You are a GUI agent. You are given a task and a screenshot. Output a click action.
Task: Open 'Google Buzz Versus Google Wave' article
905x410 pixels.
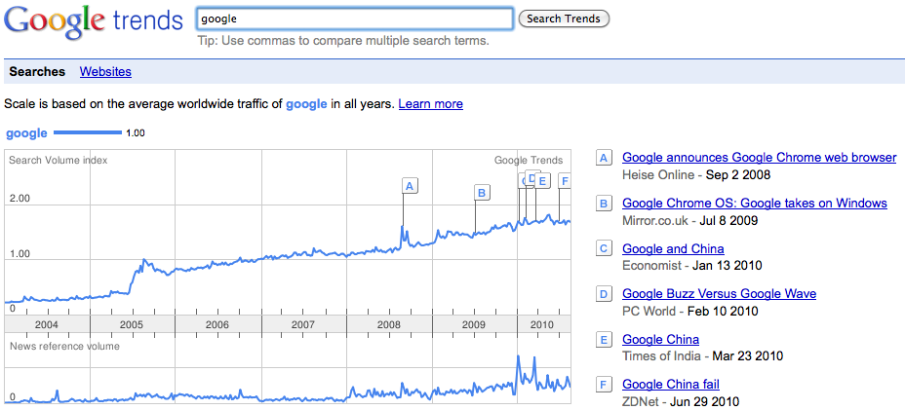719,294
